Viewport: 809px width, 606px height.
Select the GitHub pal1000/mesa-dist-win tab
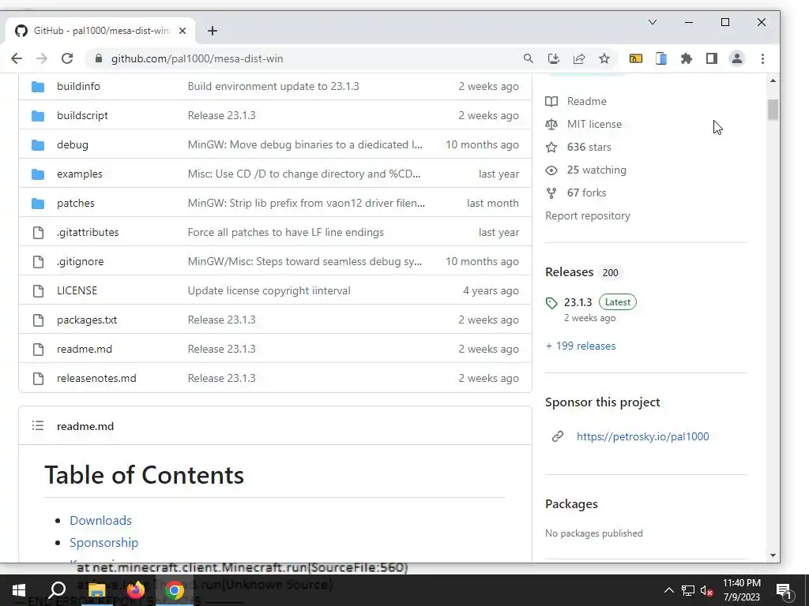(100, 31)
